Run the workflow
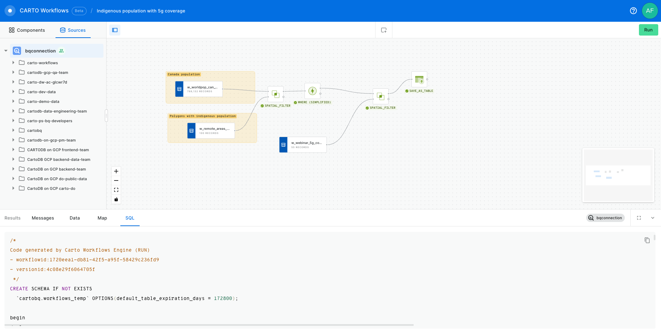661x330 pixels. [648, 30]
